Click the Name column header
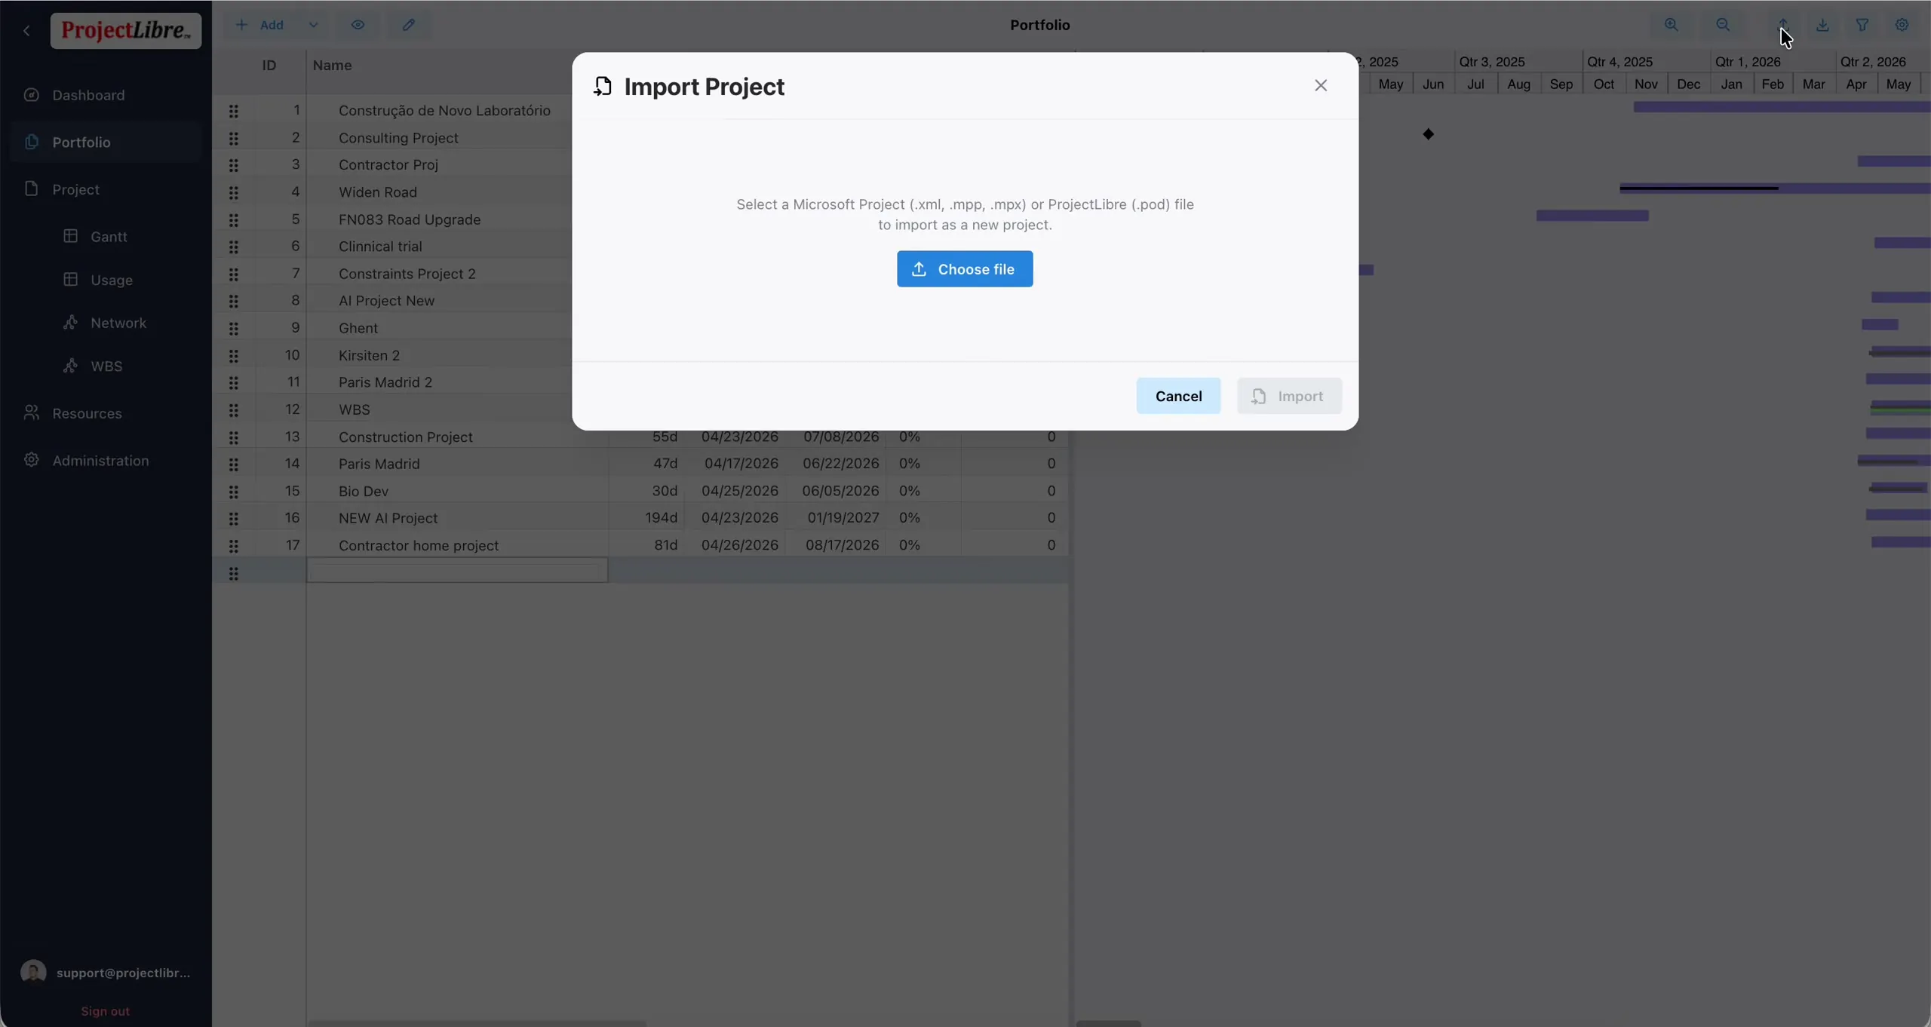The width and height of the screenshot is (1931, 1027). click(x=332, y=66)
